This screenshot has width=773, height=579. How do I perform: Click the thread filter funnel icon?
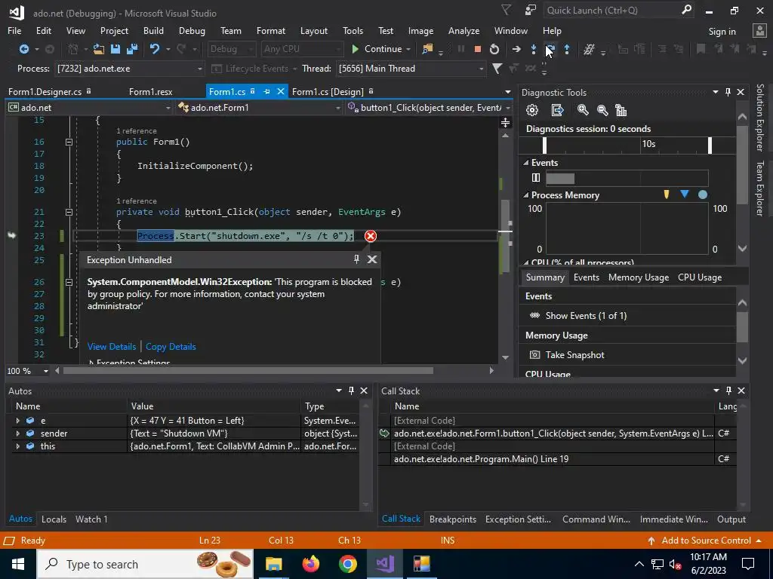497,69
